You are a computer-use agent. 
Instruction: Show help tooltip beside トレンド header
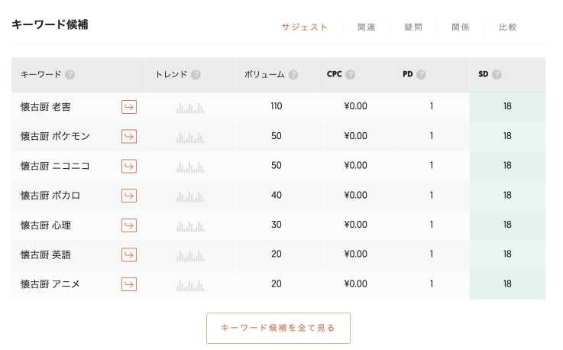click(196, 74)
